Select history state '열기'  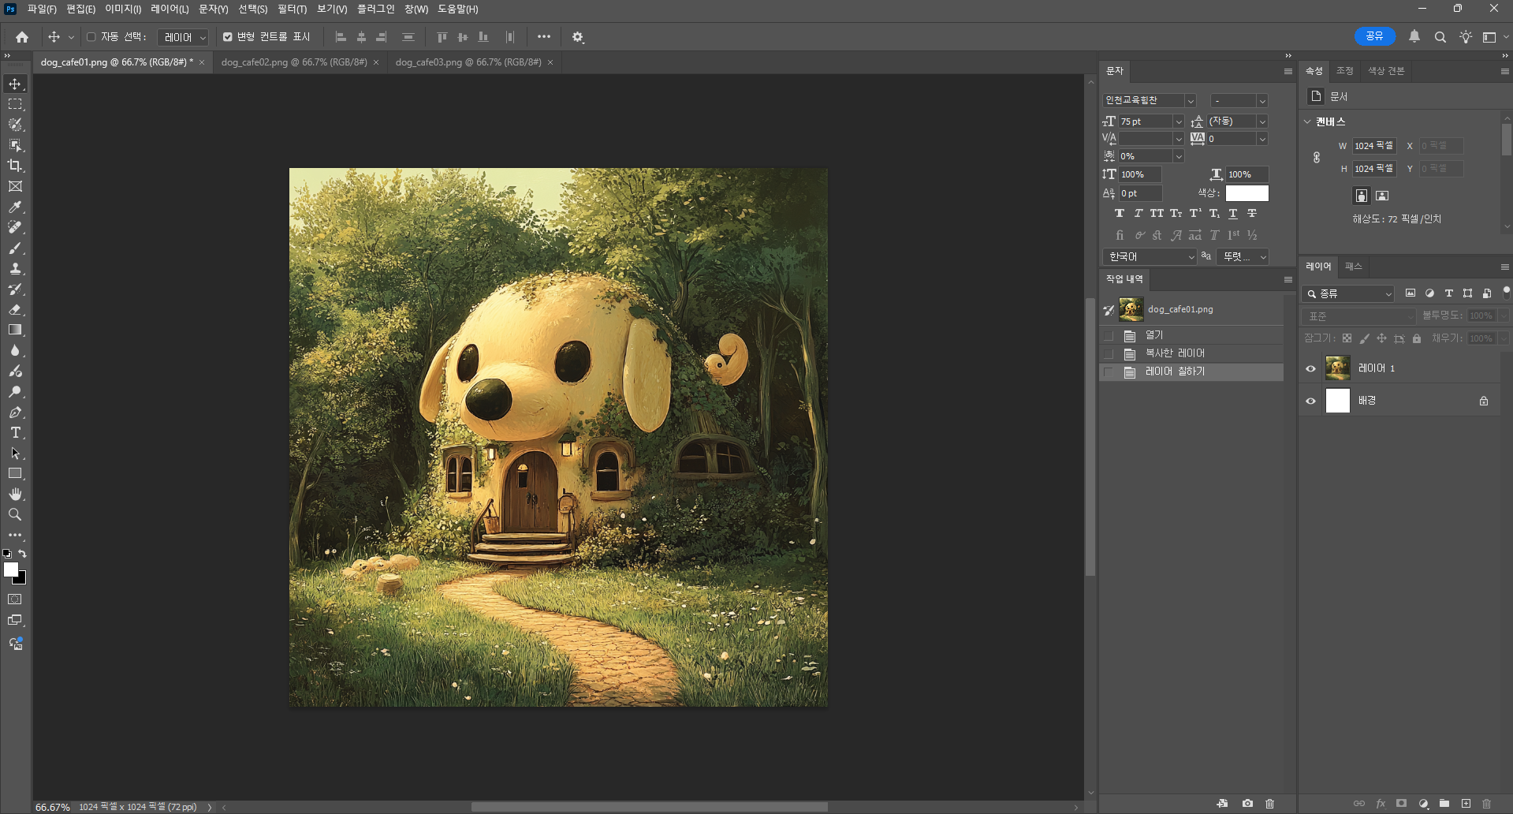coord(1191,335)
